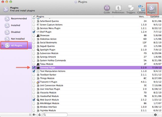Click the Showcase people icon
The width and height of the screenshot is (162, 117).
38,35
